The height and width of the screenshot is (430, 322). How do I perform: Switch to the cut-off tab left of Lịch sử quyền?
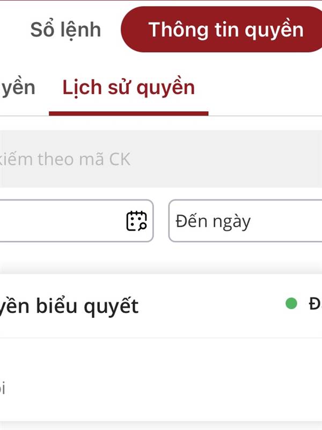(x=18, y=88)
